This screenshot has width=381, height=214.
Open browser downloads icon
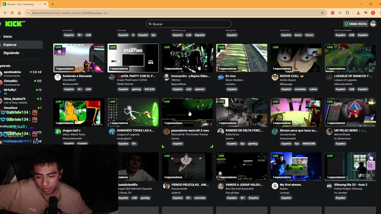(x=358, y=13)
